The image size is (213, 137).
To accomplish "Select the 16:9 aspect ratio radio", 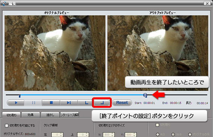I will click(173, 134).
